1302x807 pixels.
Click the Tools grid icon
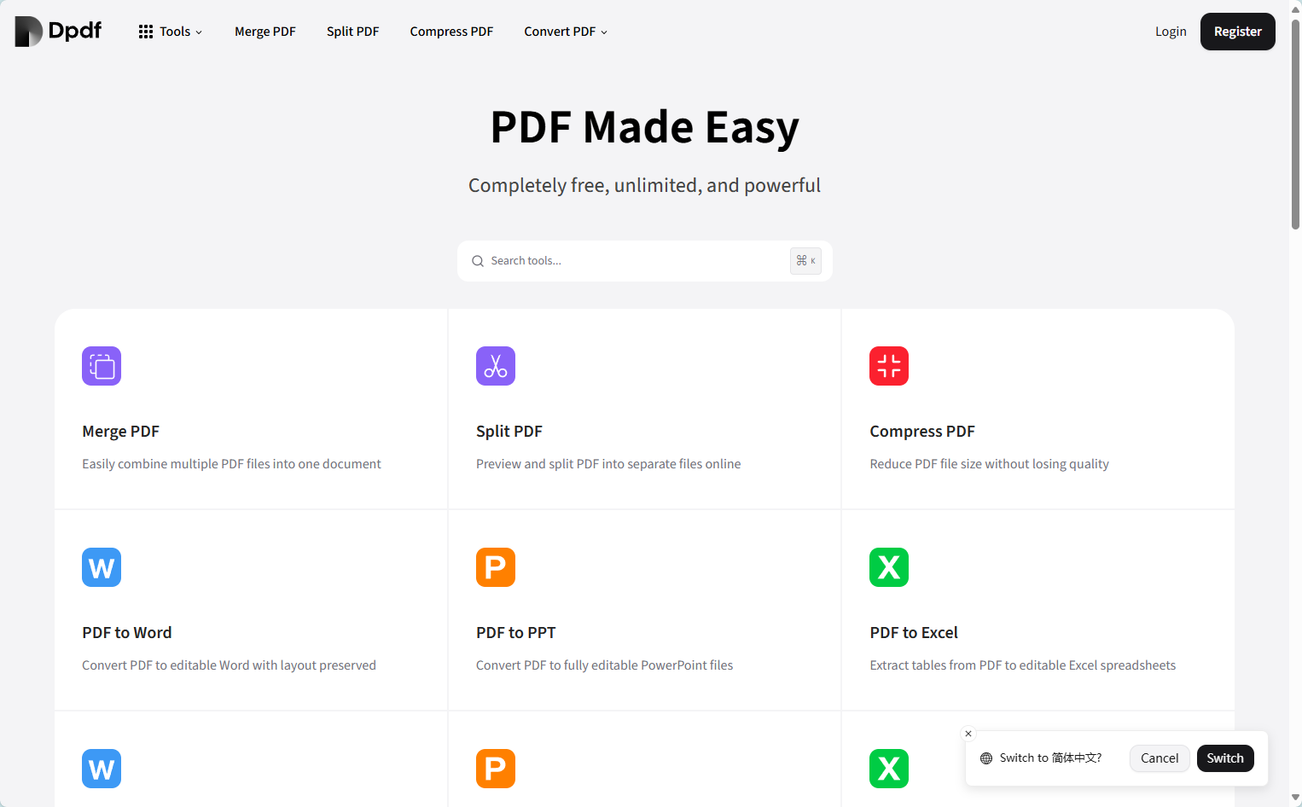(x=146, y=32)
